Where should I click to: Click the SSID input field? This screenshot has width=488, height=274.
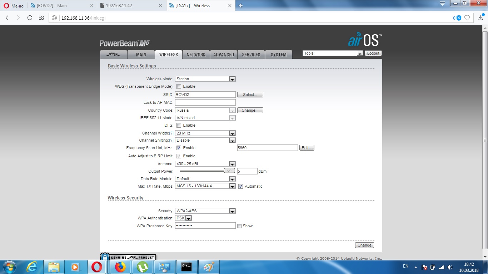click(x=205, y=95)
